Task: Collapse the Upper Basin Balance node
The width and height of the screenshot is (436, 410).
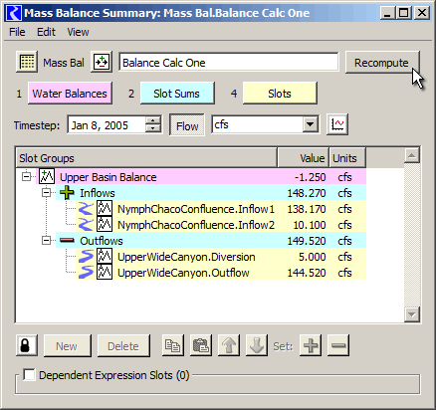Action: pos(26,177)
